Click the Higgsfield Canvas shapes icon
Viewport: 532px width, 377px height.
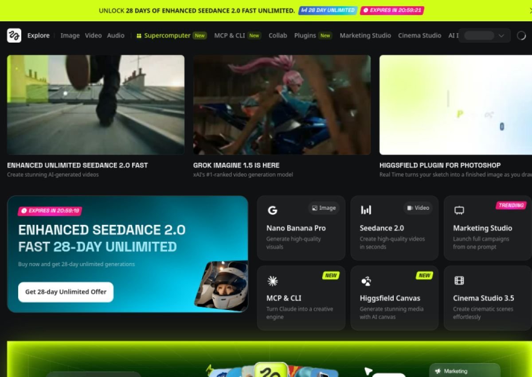(366, 280)
